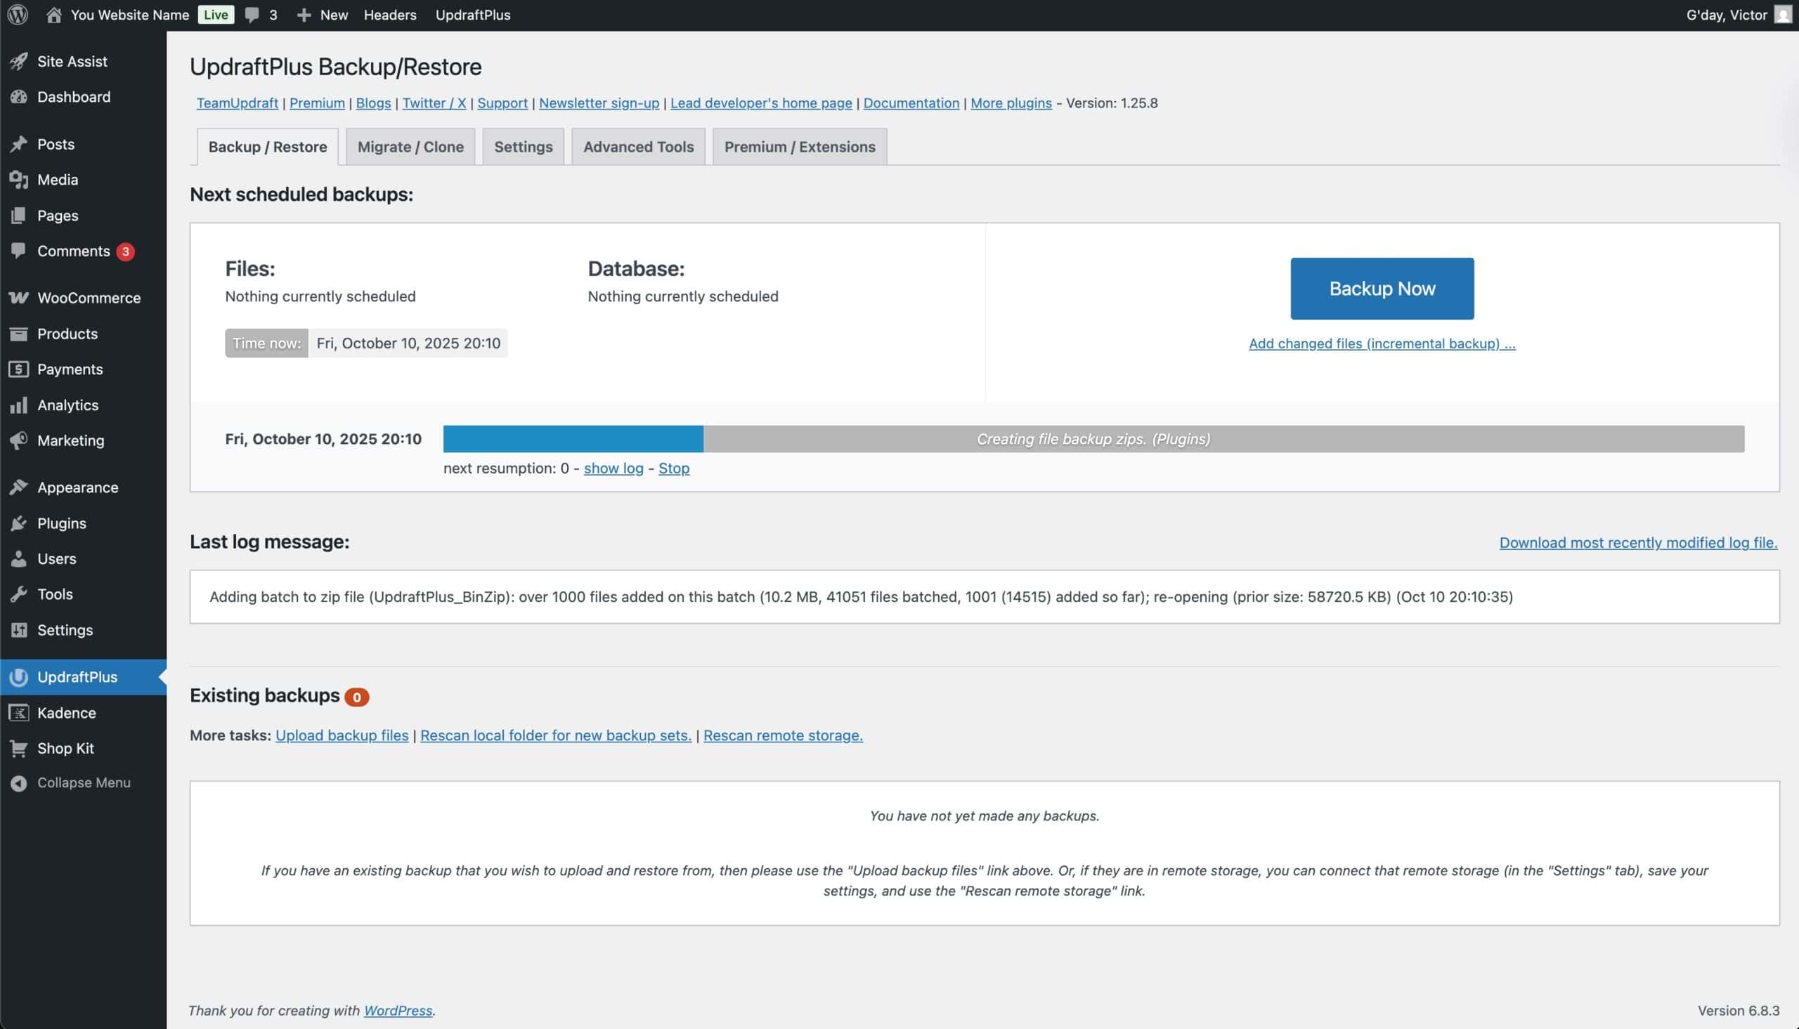
Task: Click the Appearance paintbrush icon
Action: (x=19, y=487)
